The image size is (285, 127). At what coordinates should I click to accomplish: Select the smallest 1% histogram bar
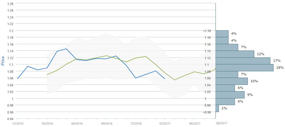pyautogui.click(x=217, y=108)
